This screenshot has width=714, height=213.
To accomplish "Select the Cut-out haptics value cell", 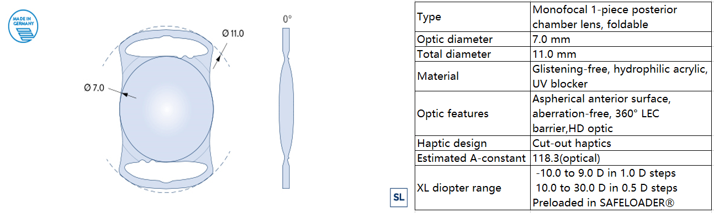I will (x=618, y=143).
